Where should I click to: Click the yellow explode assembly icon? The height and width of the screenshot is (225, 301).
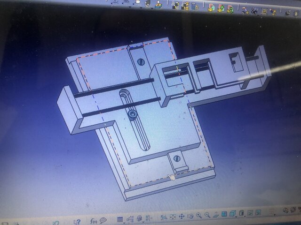[264, 12]
